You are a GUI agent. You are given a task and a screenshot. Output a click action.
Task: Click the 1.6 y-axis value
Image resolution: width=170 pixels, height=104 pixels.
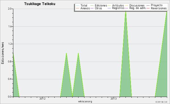click(x=10, y=26)
